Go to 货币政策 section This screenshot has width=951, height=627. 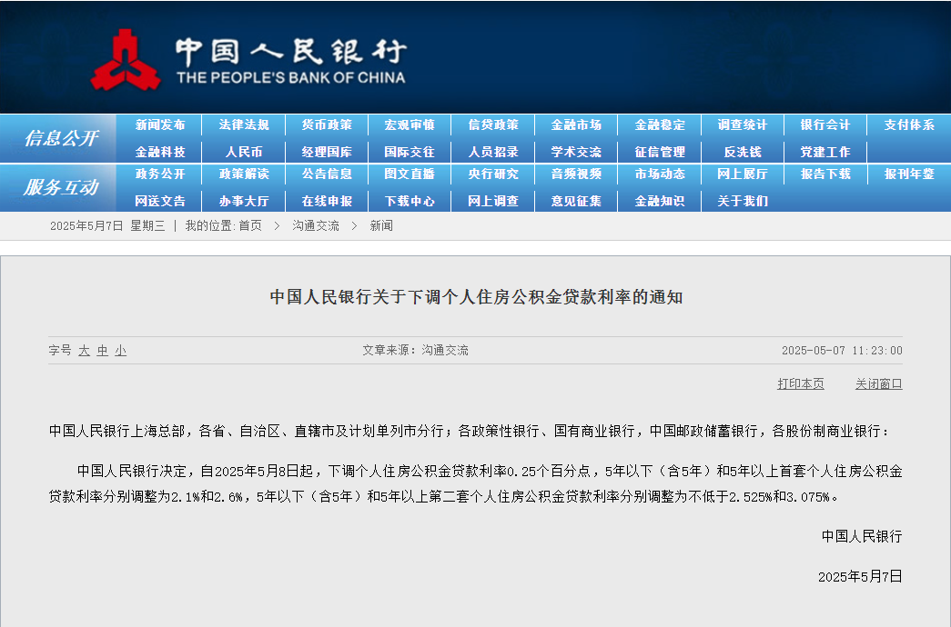[327, 124]
